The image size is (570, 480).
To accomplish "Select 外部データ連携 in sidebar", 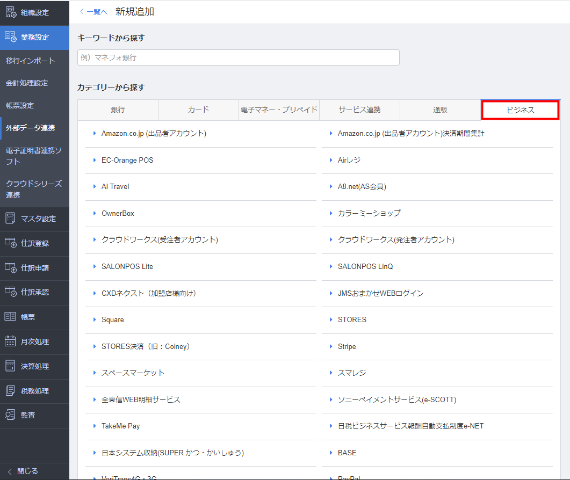I will (x=30, y=128).
